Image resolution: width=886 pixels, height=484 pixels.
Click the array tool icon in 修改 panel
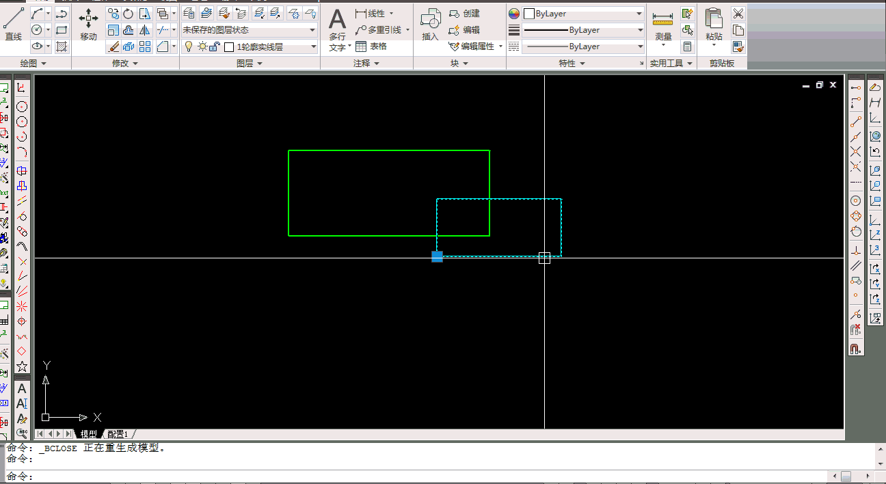click(x=145, y=46)
